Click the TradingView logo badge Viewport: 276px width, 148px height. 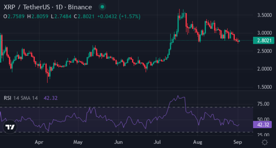click(x=10, y=127)
